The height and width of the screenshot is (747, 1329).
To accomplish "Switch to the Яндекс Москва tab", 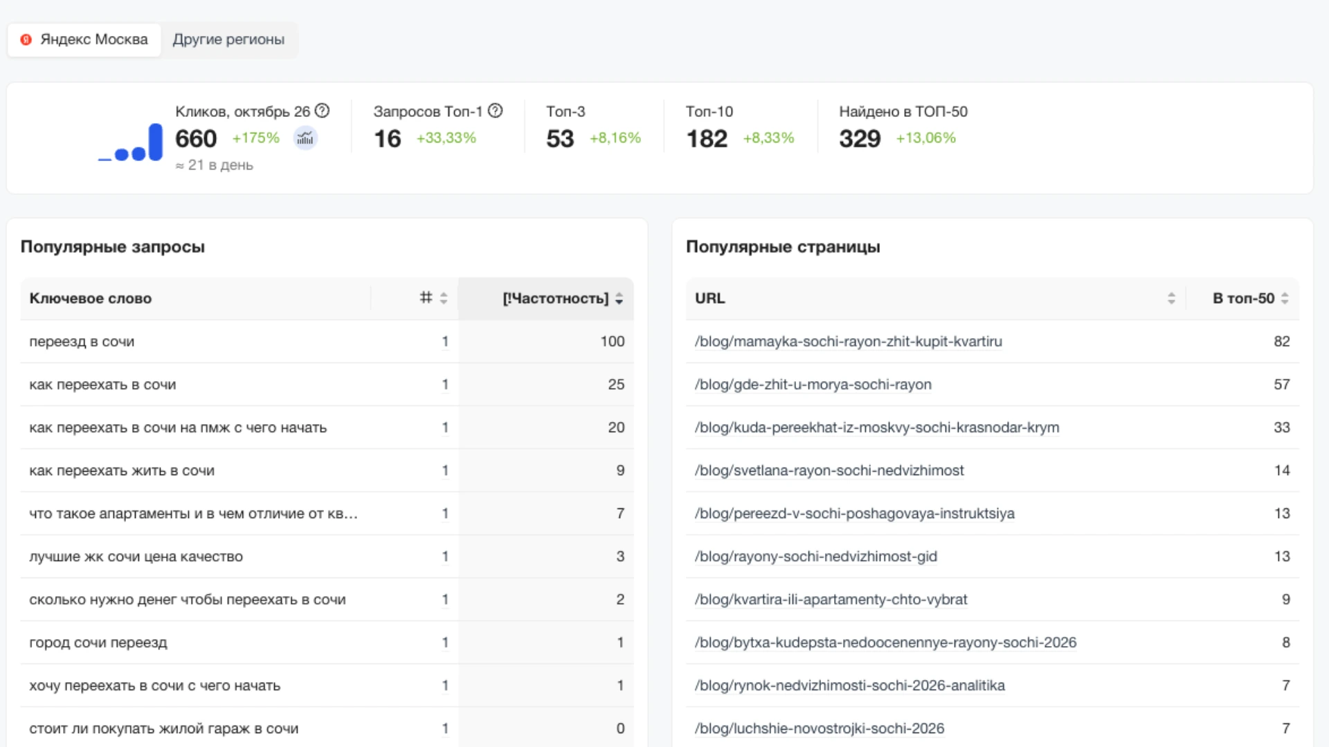I will 84,39.
